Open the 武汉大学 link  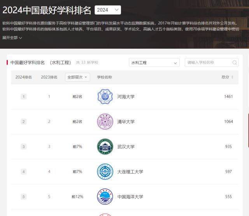(126, 147)
